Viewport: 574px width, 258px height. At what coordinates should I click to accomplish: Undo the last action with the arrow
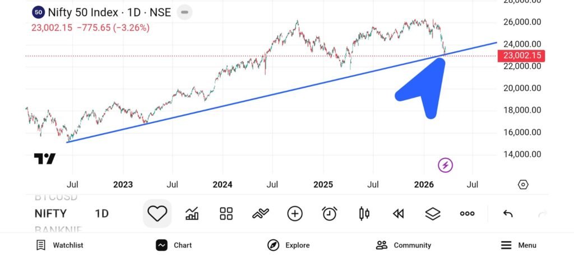(x=508, y=213)
